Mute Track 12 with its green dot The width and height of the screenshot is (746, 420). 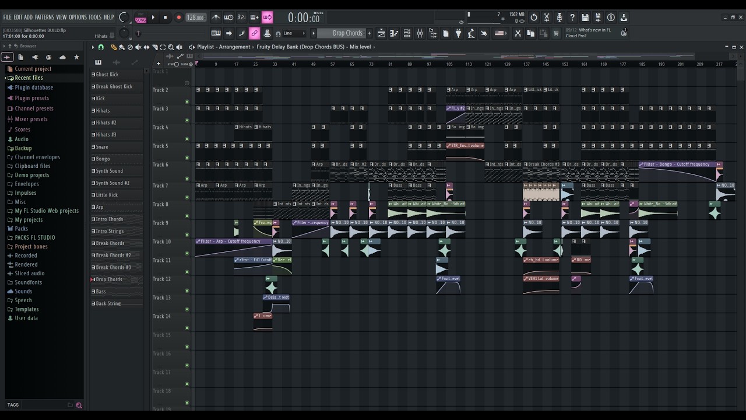pyautogui.click(x=186, y=290)
